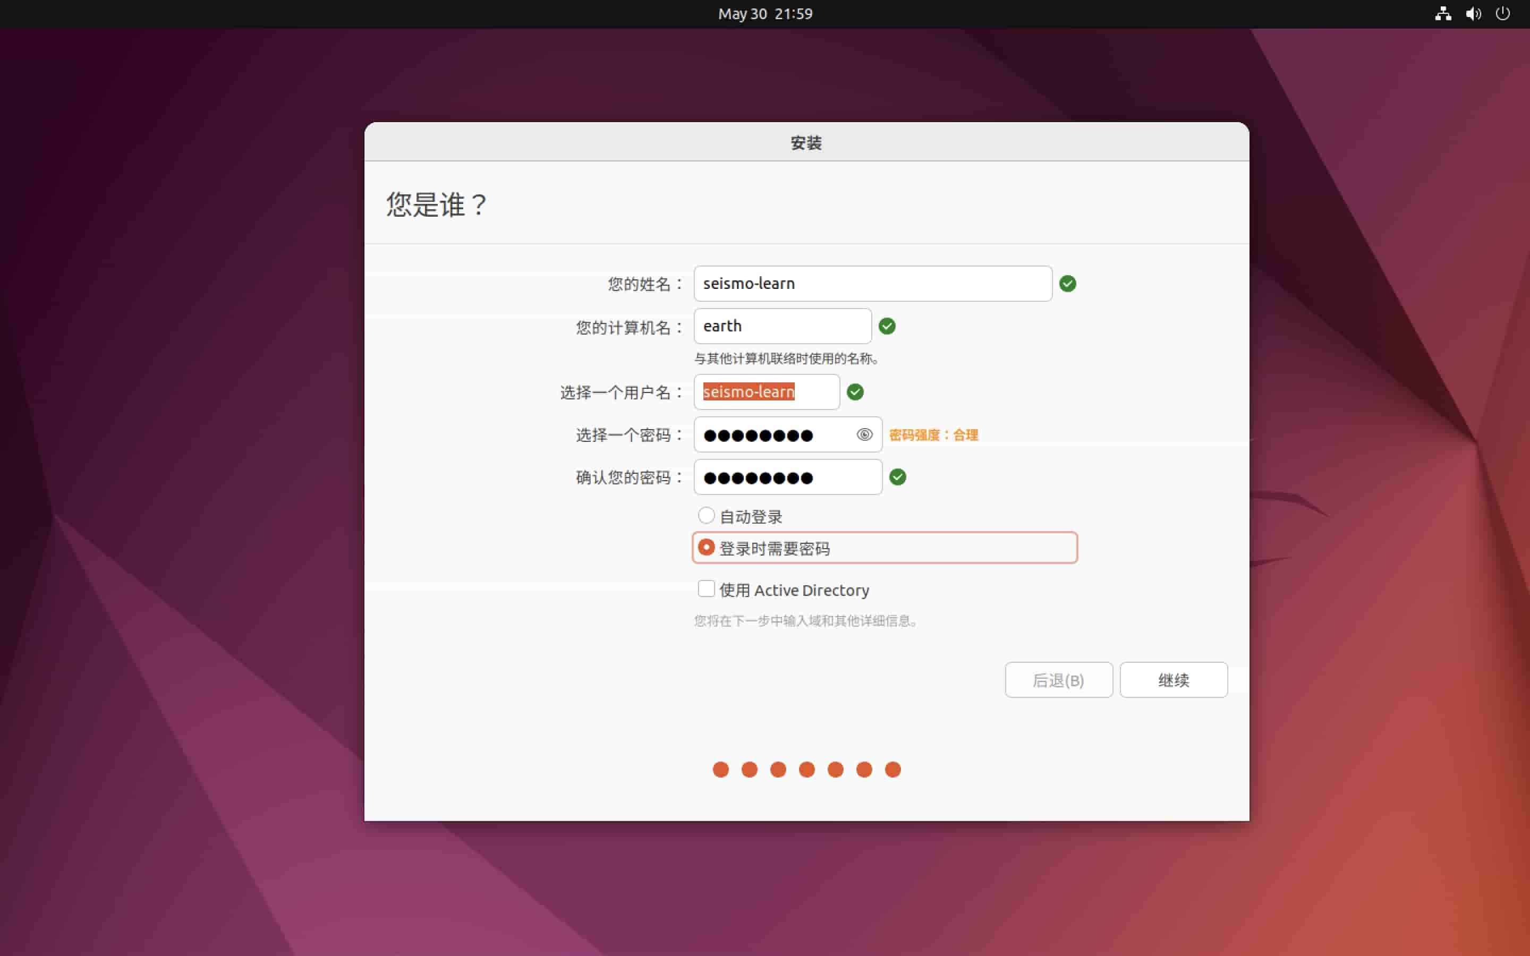This screenshot has width=1530, height=956.
Task: Open the power menu icon
Action: point(1503,13)
